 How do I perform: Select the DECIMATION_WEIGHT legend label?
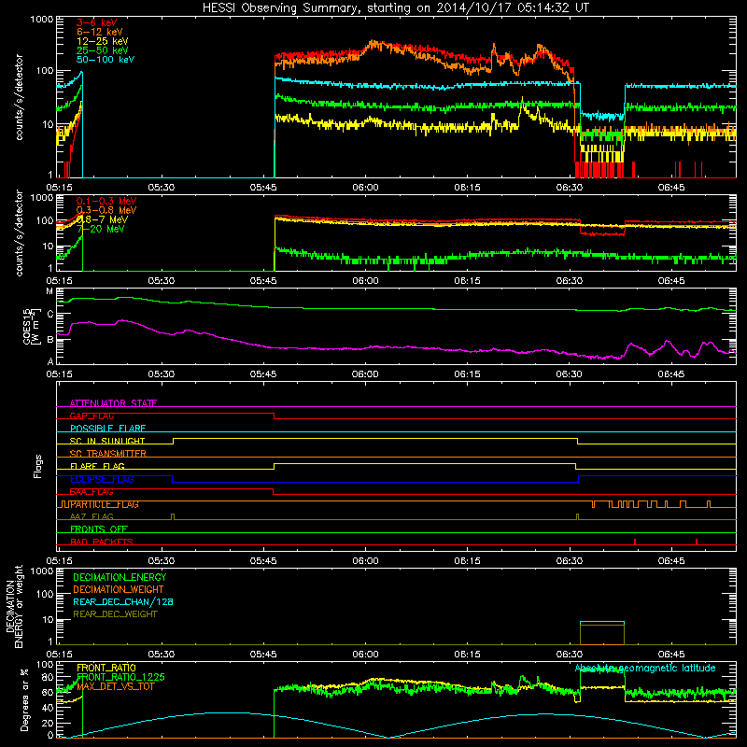(119, 590)
